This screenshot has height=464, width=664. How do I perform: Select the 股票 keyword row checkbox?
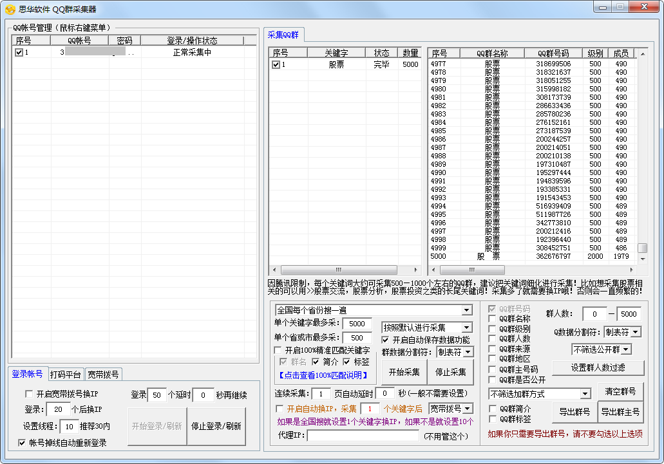click(276, 65)
